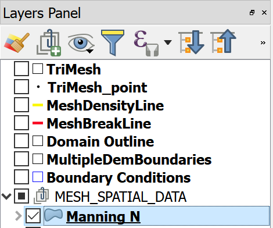The image size is (273, 228).
Task: Open the layer styling panel brush icon
Action: coord(17,42)
